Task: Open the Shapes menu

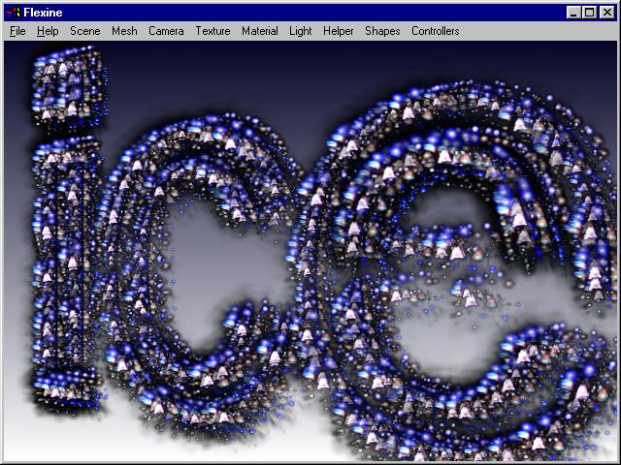Action: point(382,31)
